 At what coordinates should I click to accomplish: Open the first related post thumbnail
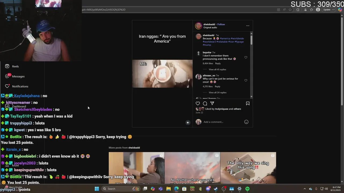(137, 168)
